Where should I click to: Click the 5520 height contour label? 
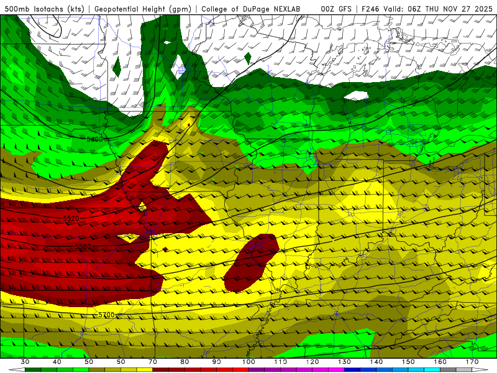71,218
